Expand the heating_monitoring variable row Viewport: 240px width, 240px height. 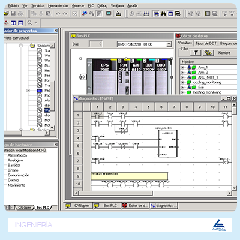[x=182, y=92]
